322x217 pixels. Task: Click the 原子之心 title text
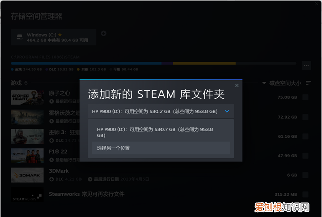pos(59,93)
